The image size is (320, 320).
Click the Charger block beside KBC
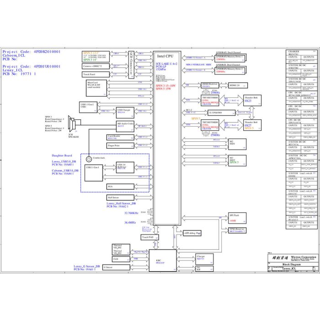[204, 259]
